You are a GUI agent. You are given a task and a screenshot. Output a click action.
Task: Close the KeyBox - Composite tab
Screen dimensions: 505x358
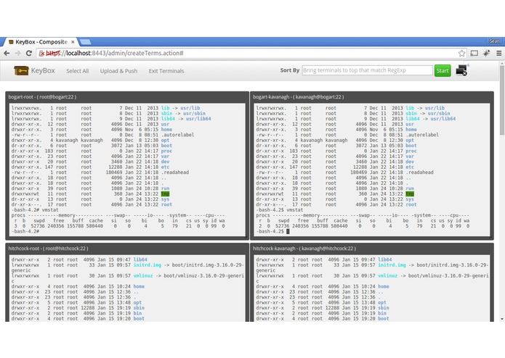tap(73, 42)
